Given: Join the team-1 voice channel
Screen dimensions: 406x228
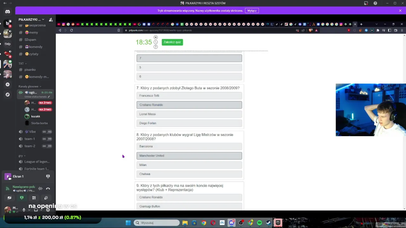Looking at the screenshot, I should (35, 139).
